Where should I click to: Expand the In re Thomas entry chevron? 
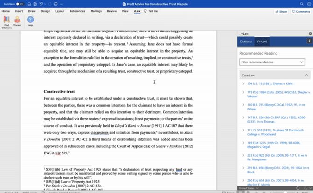pos(243,117)
